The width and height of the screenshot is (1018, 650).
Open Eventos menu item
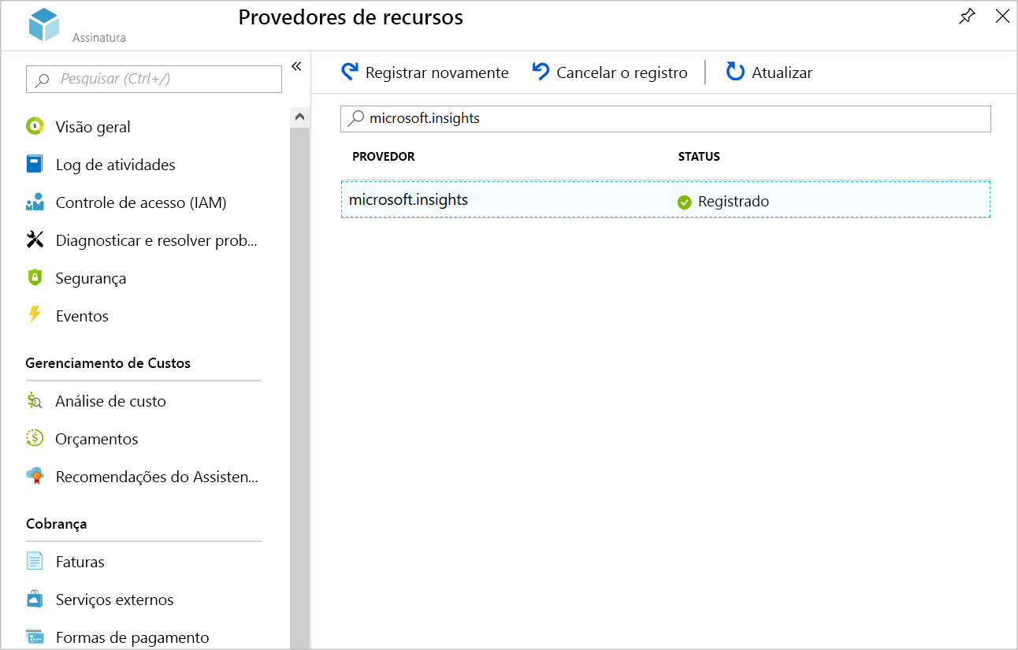coord(82,316)
